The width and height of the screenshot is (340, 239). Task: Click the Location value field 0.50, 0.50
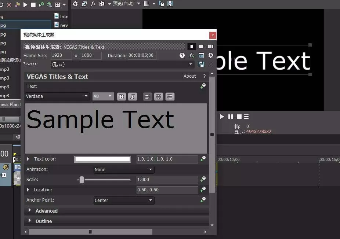(167, 190)
